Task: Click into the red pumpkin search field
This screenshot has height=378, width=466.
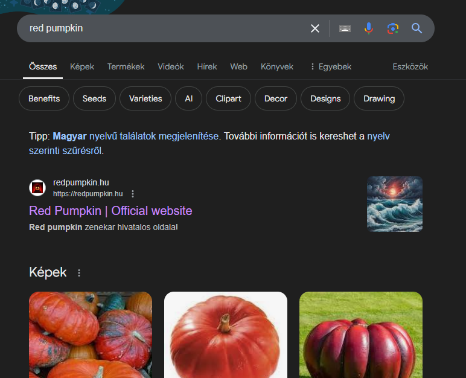Action: [x=167, y=28]
